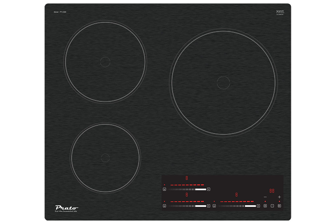336x224 pixels.
Task: Click the Prato brand logo
Action: point(66,208)
